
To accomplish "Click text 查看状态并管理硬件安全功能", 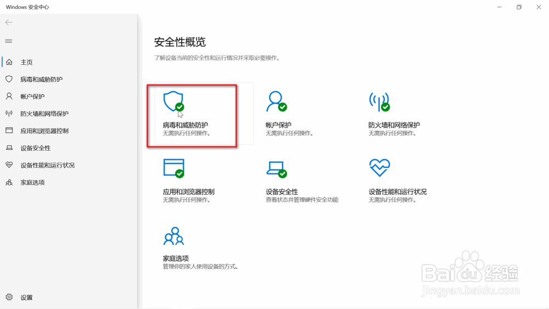I will point(302,200).
